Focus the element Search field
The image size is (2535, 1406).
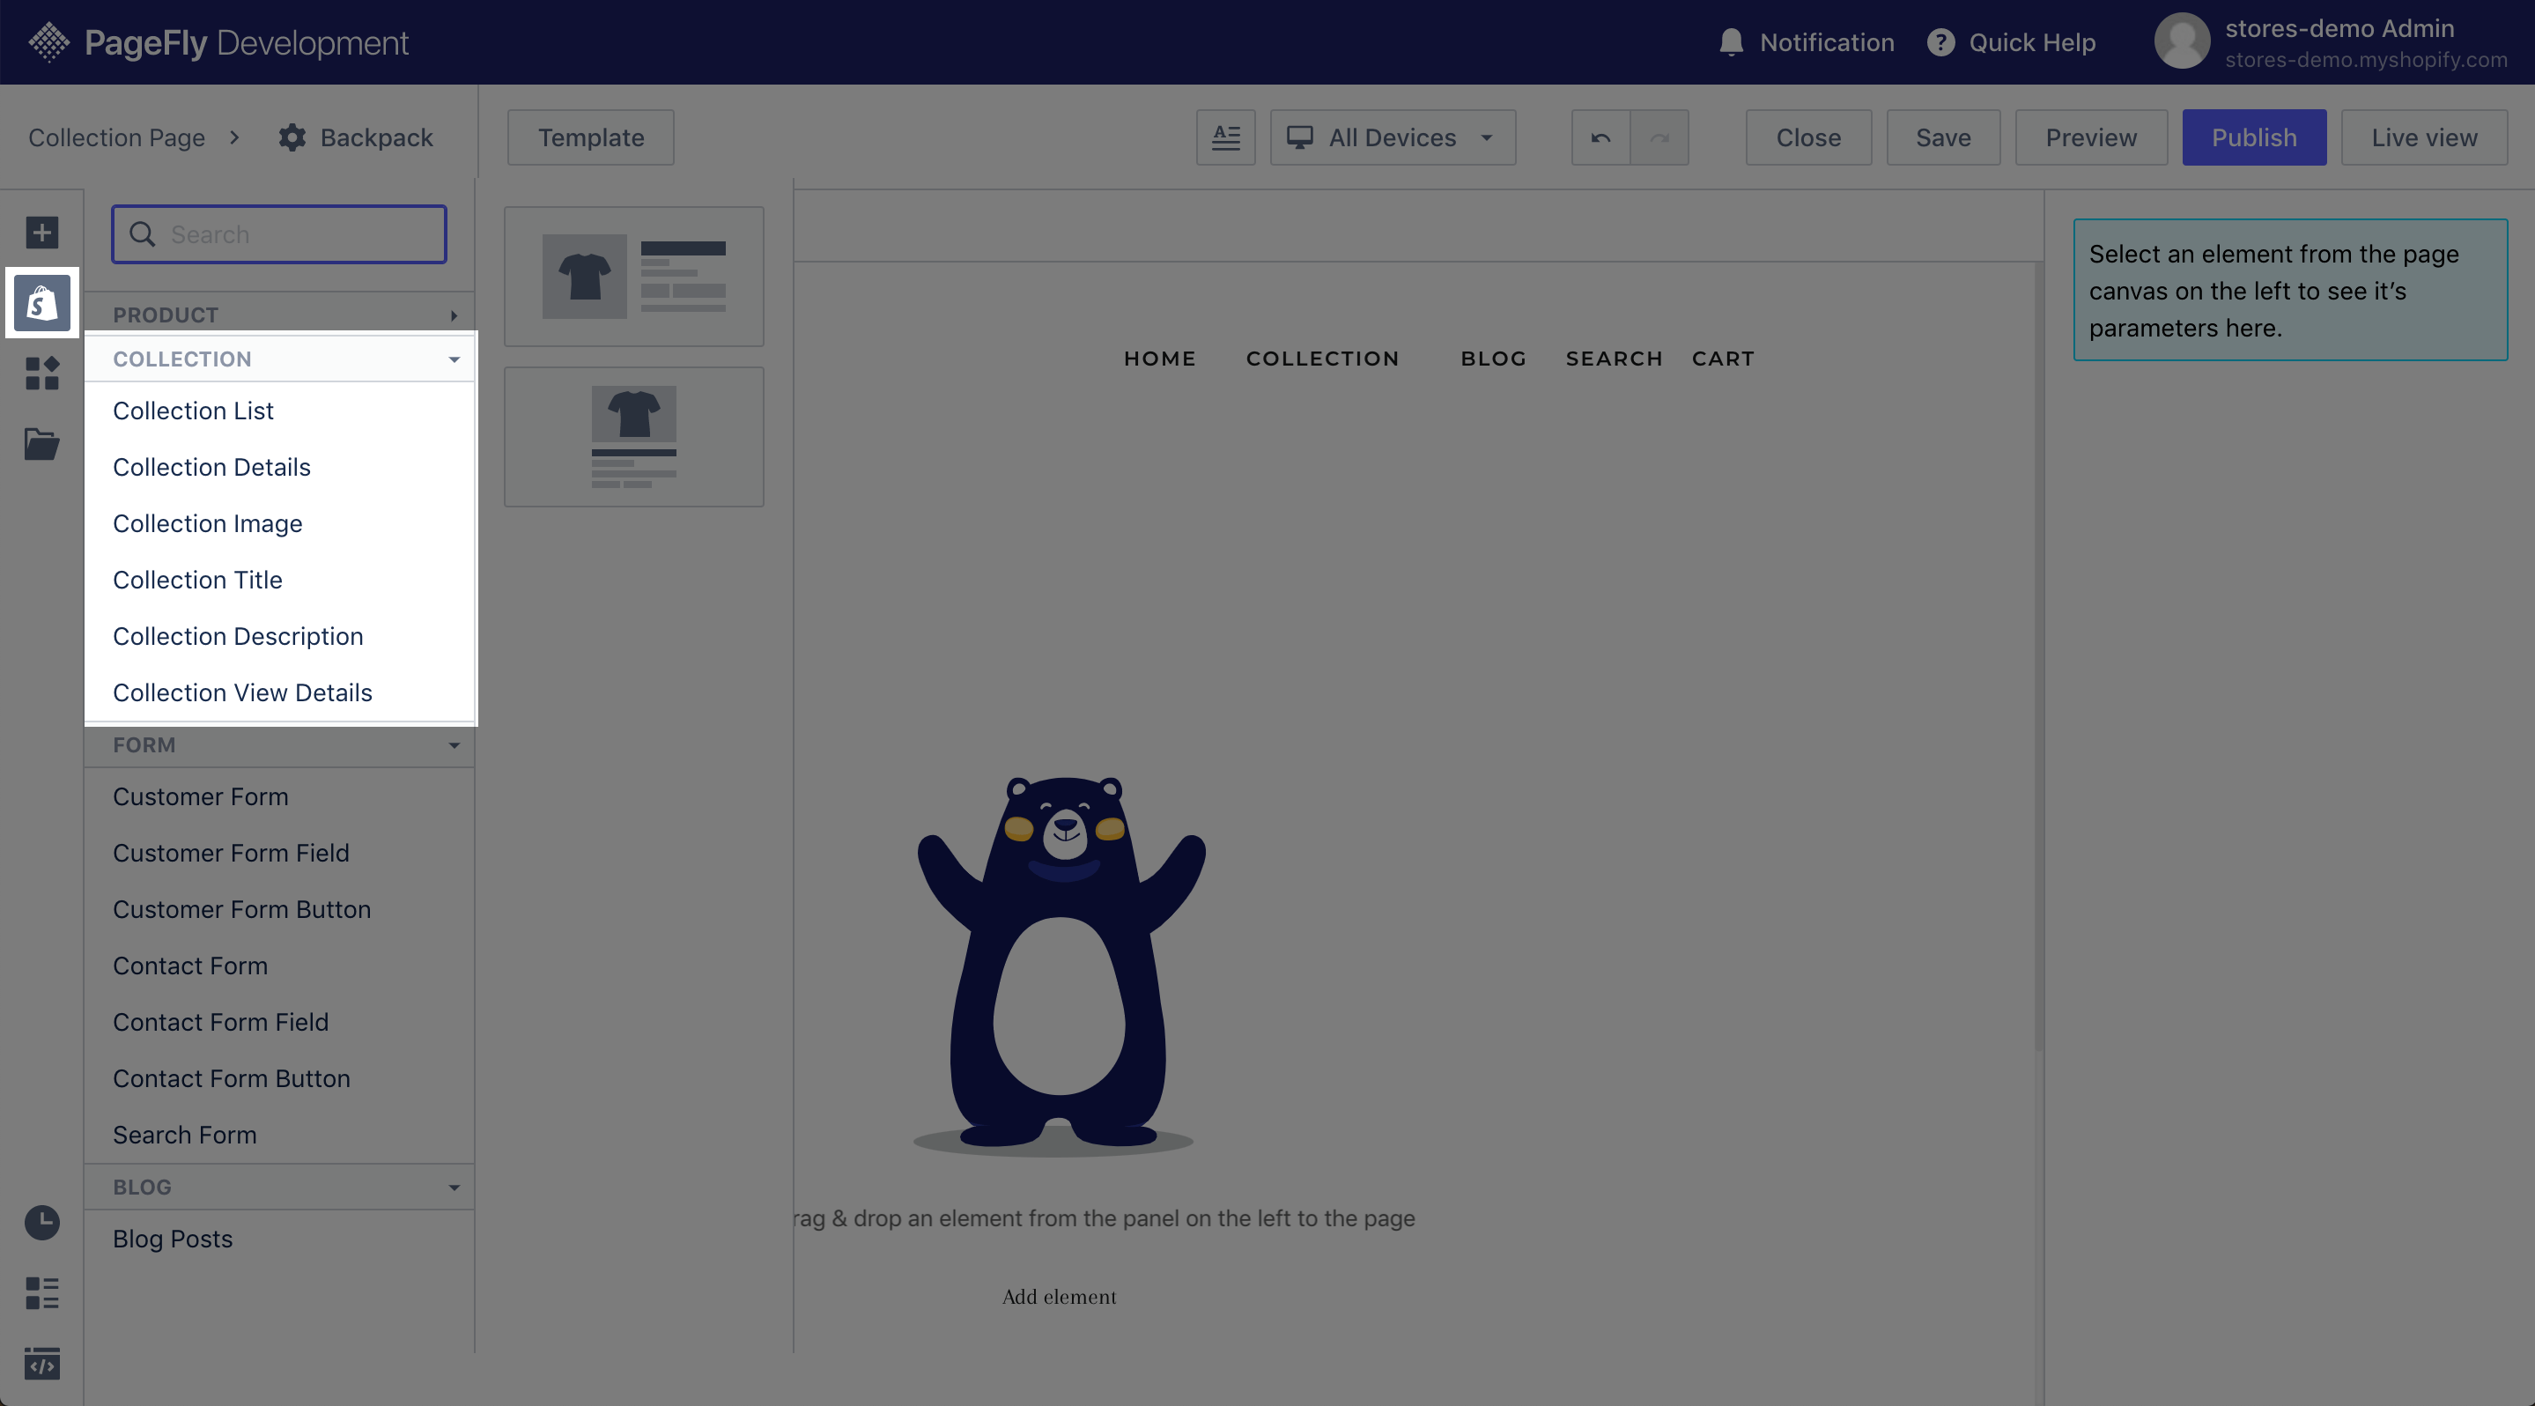point(279,234)
